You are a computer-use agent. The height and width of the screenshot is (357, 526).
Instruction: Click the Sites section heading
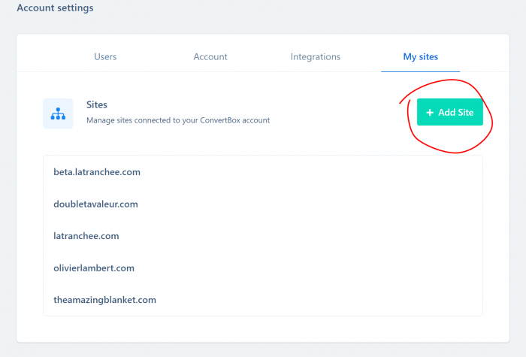coord(97,104)
